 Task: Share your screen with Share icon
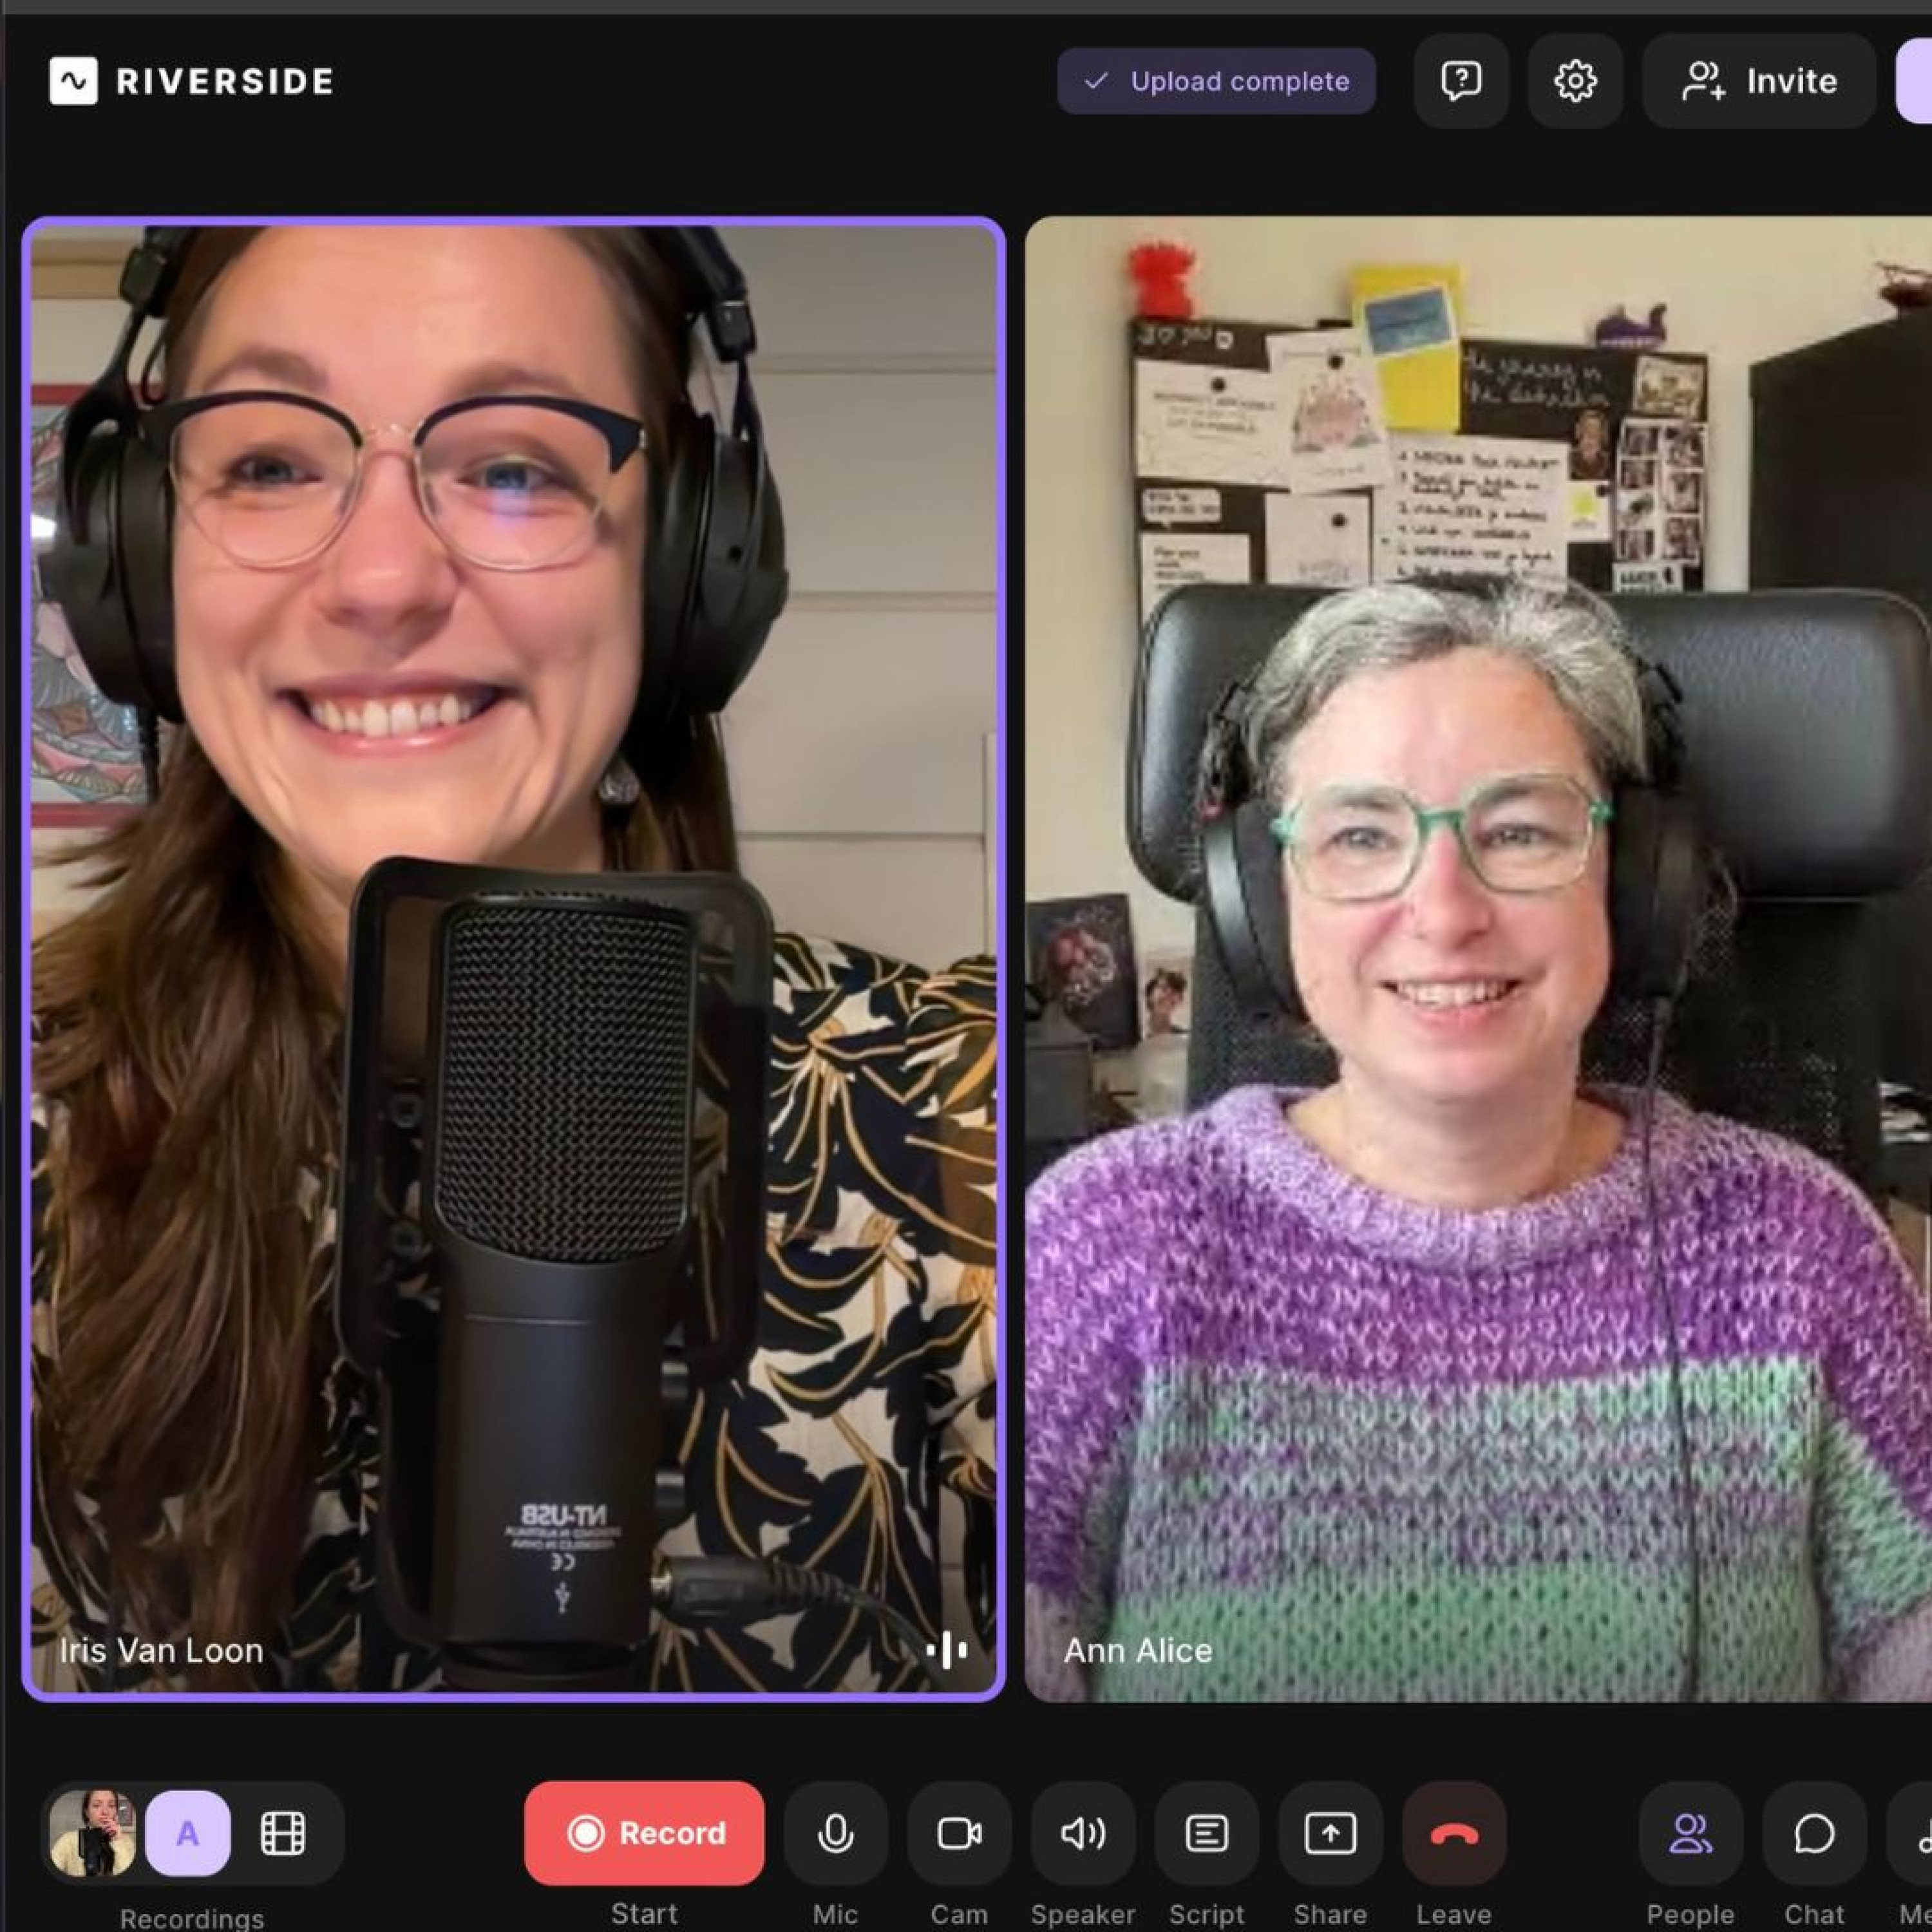[1330, 1833]
